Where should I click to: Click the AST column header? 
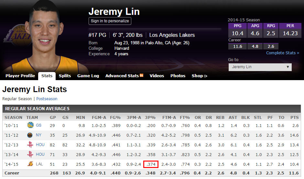[233, 117]
